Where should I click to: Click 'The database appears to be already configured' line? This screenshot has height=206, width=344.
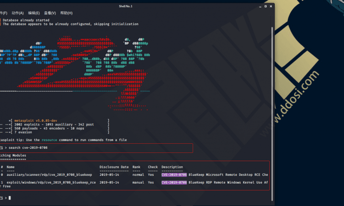click(x=71, y=24)
